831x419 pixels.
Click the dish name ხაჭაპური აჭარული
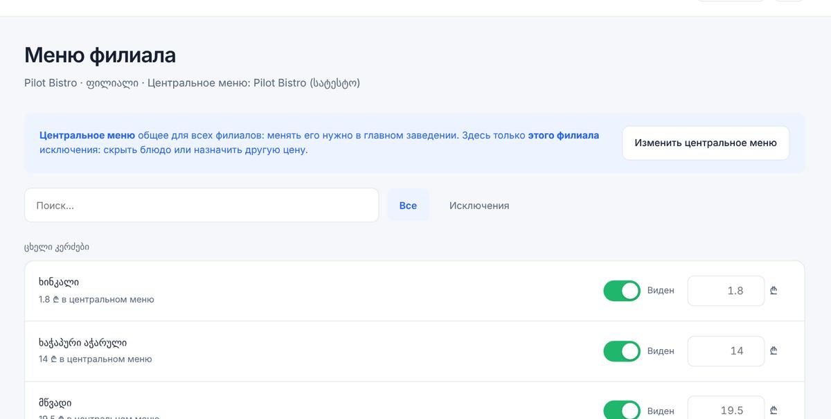83,342
